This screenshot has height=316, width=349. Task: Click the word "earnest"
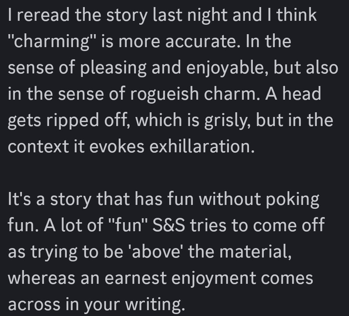137,278
